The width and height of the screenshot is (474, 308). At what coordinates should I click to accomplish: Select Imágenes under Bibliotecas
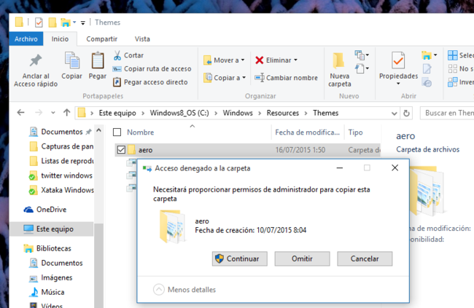pos(51,277)
